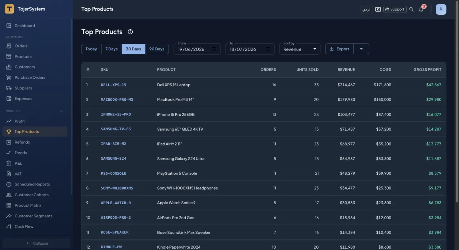The image size is (459, 250).
Task: Open the D user avatar menu
Action: (x=441, y=9)
